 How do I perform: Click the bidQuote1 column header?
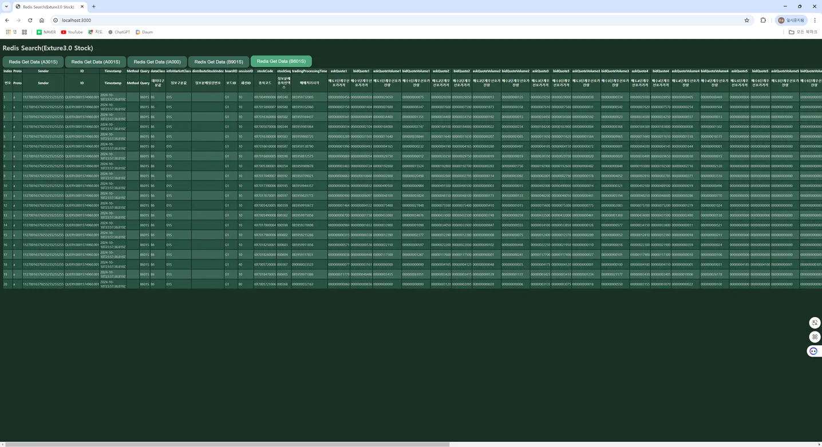[x=361, y=71]
